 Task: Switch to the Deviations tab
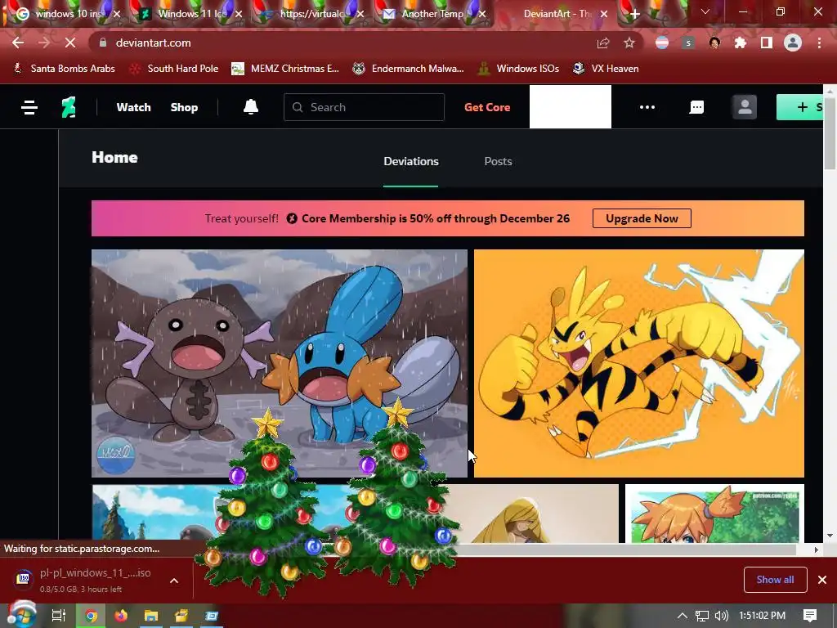411,161
